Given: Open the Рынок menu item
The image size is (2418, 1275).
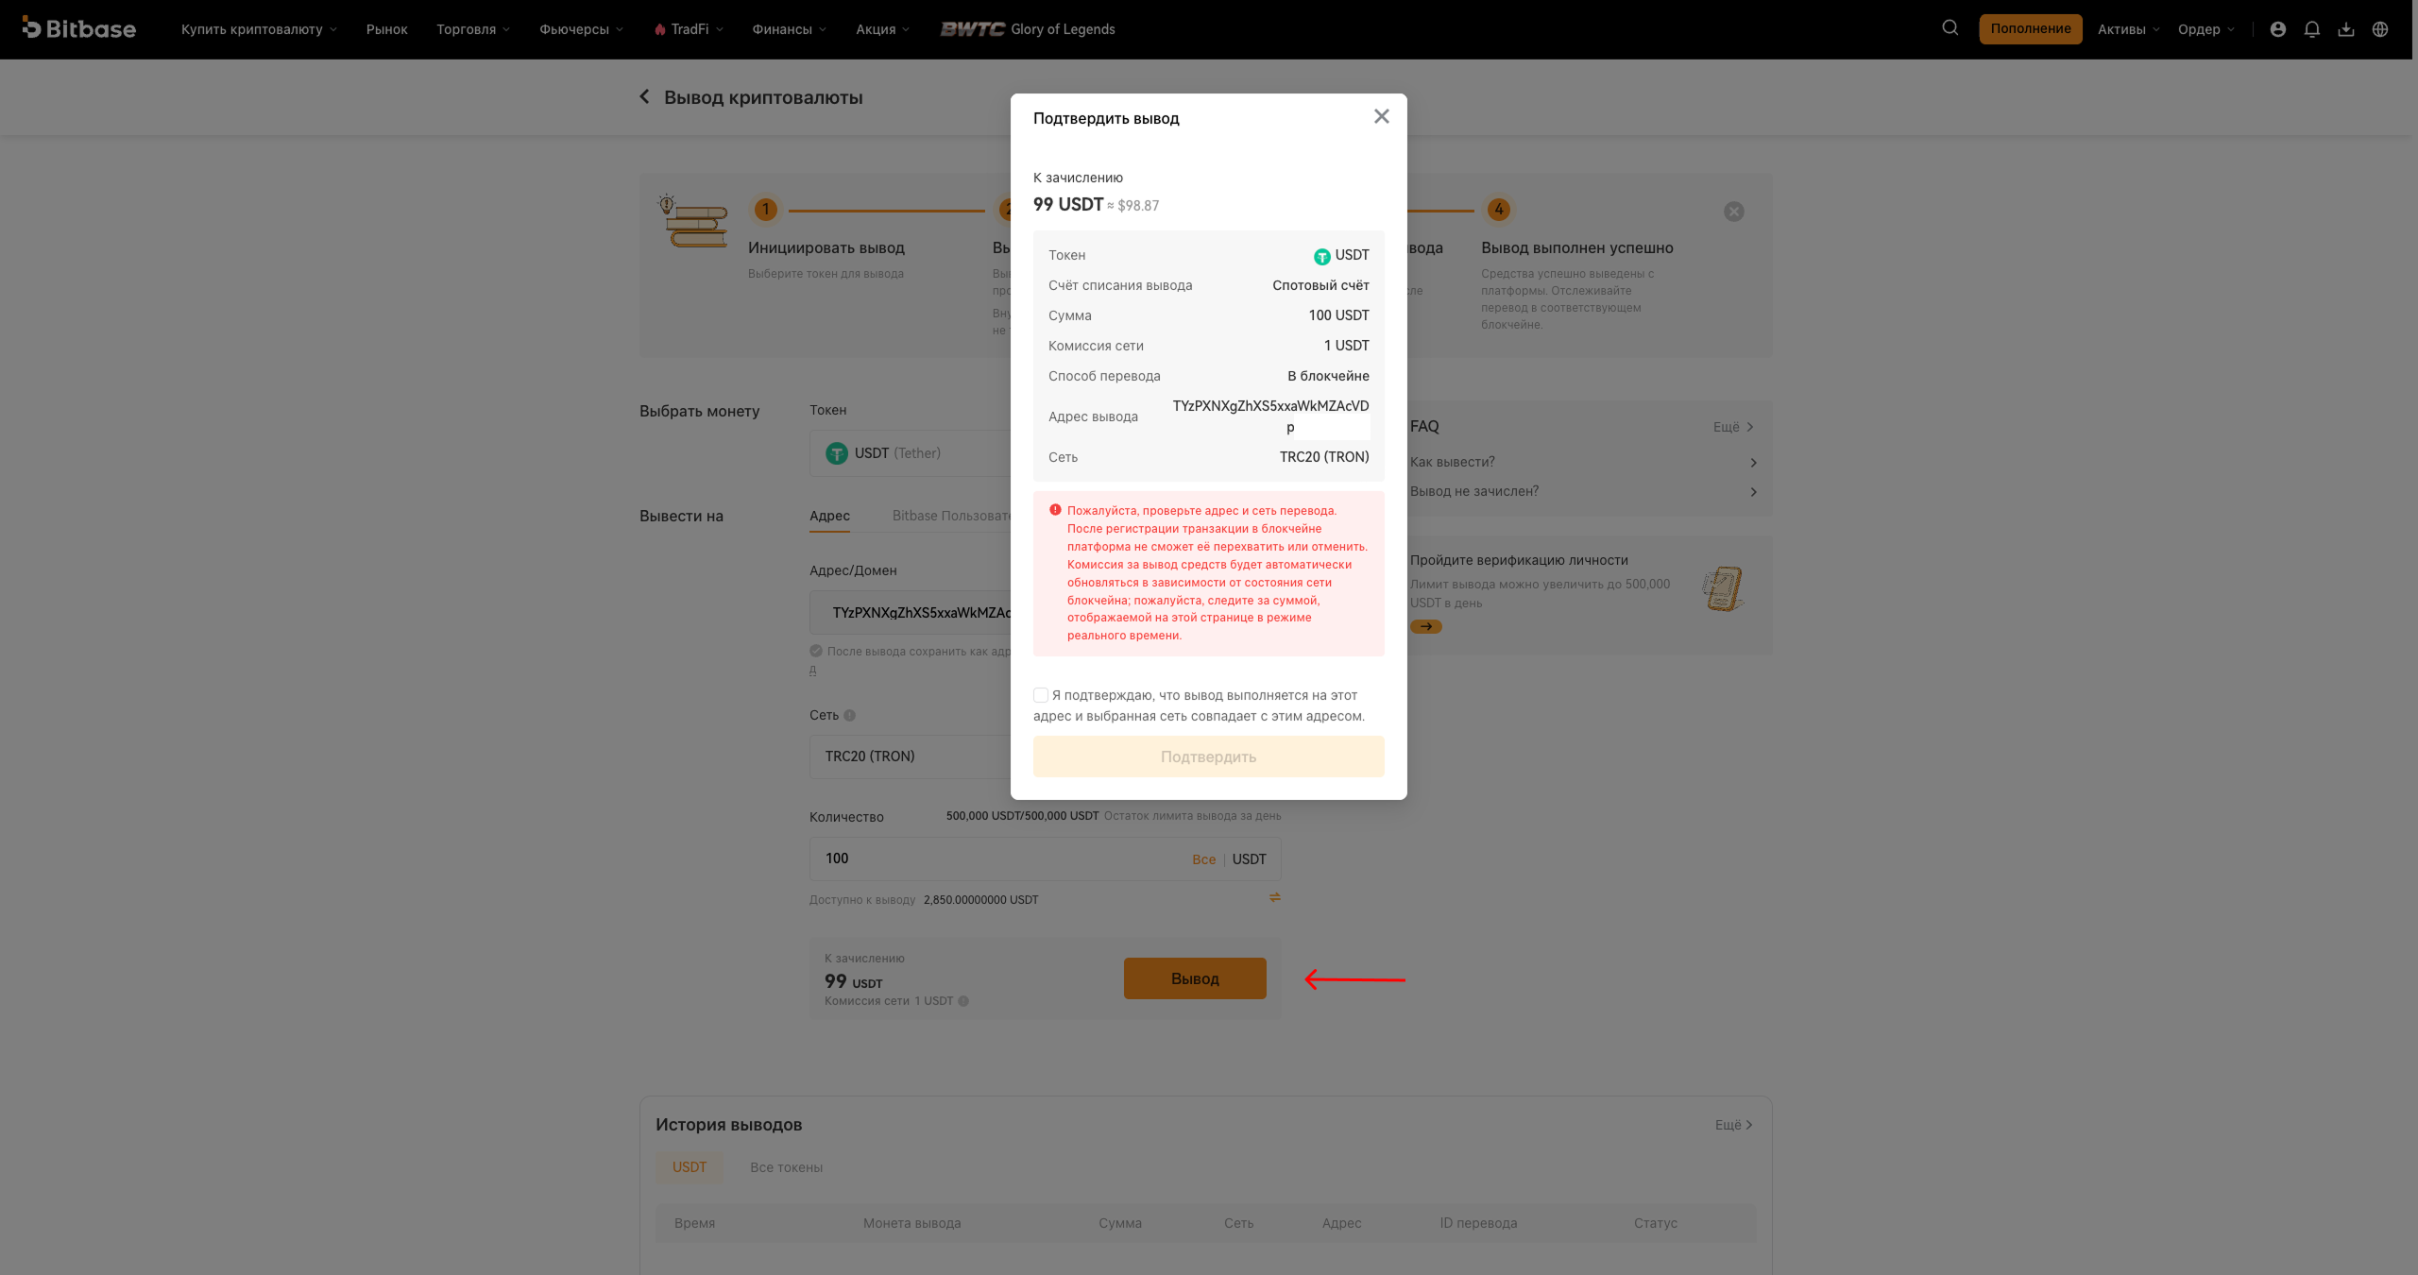Looking at the screenshot, I should (386, 29).
